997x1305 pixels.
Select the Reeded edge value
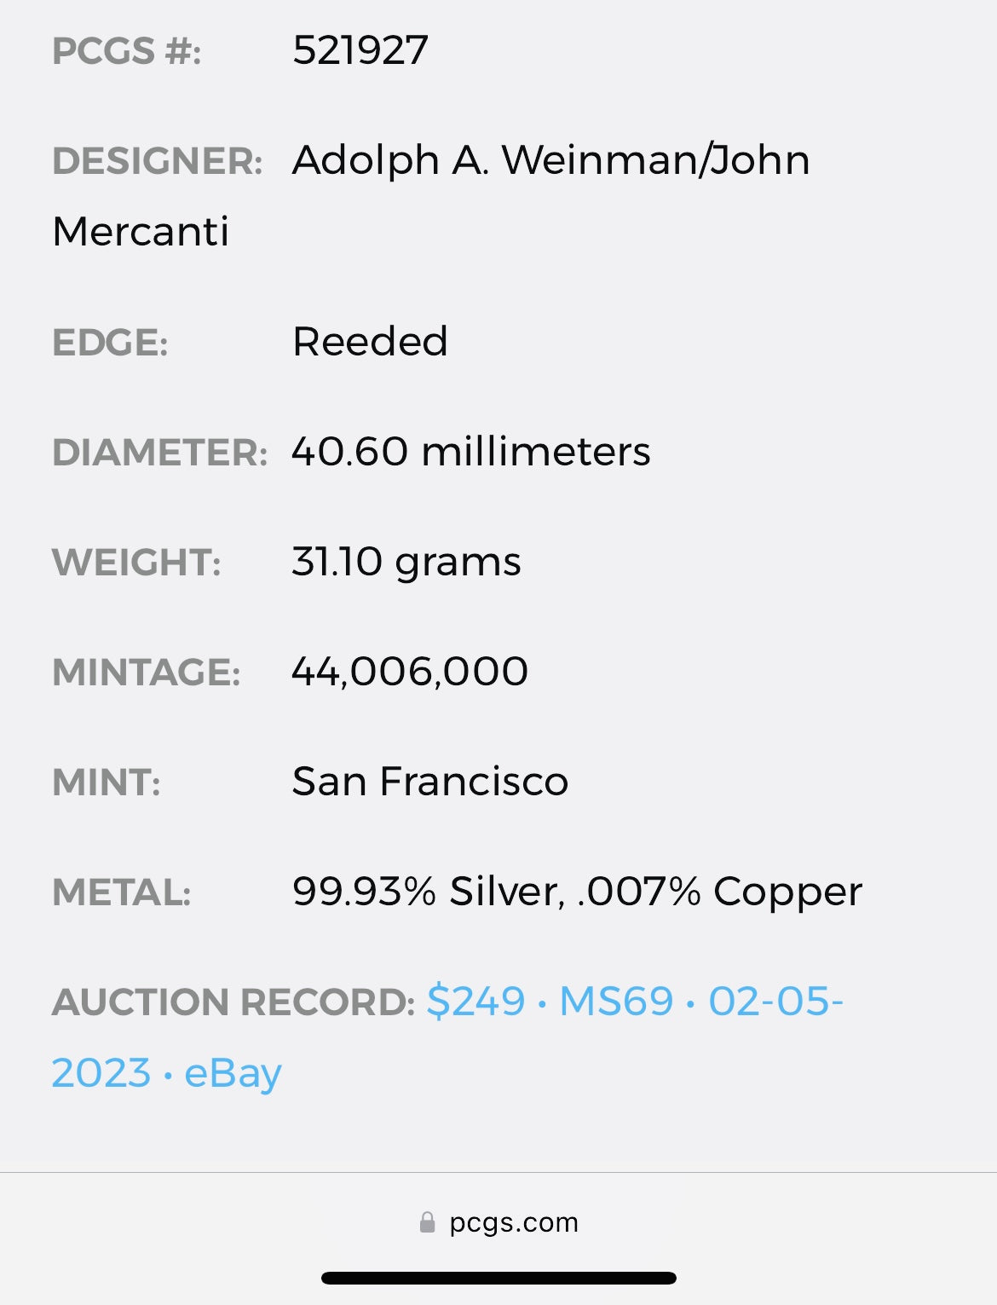(x=369, y=342)
